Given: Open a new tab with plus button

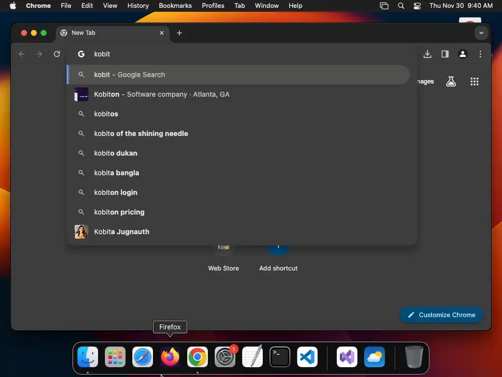Looking at the screenshot, I should 179,33.
